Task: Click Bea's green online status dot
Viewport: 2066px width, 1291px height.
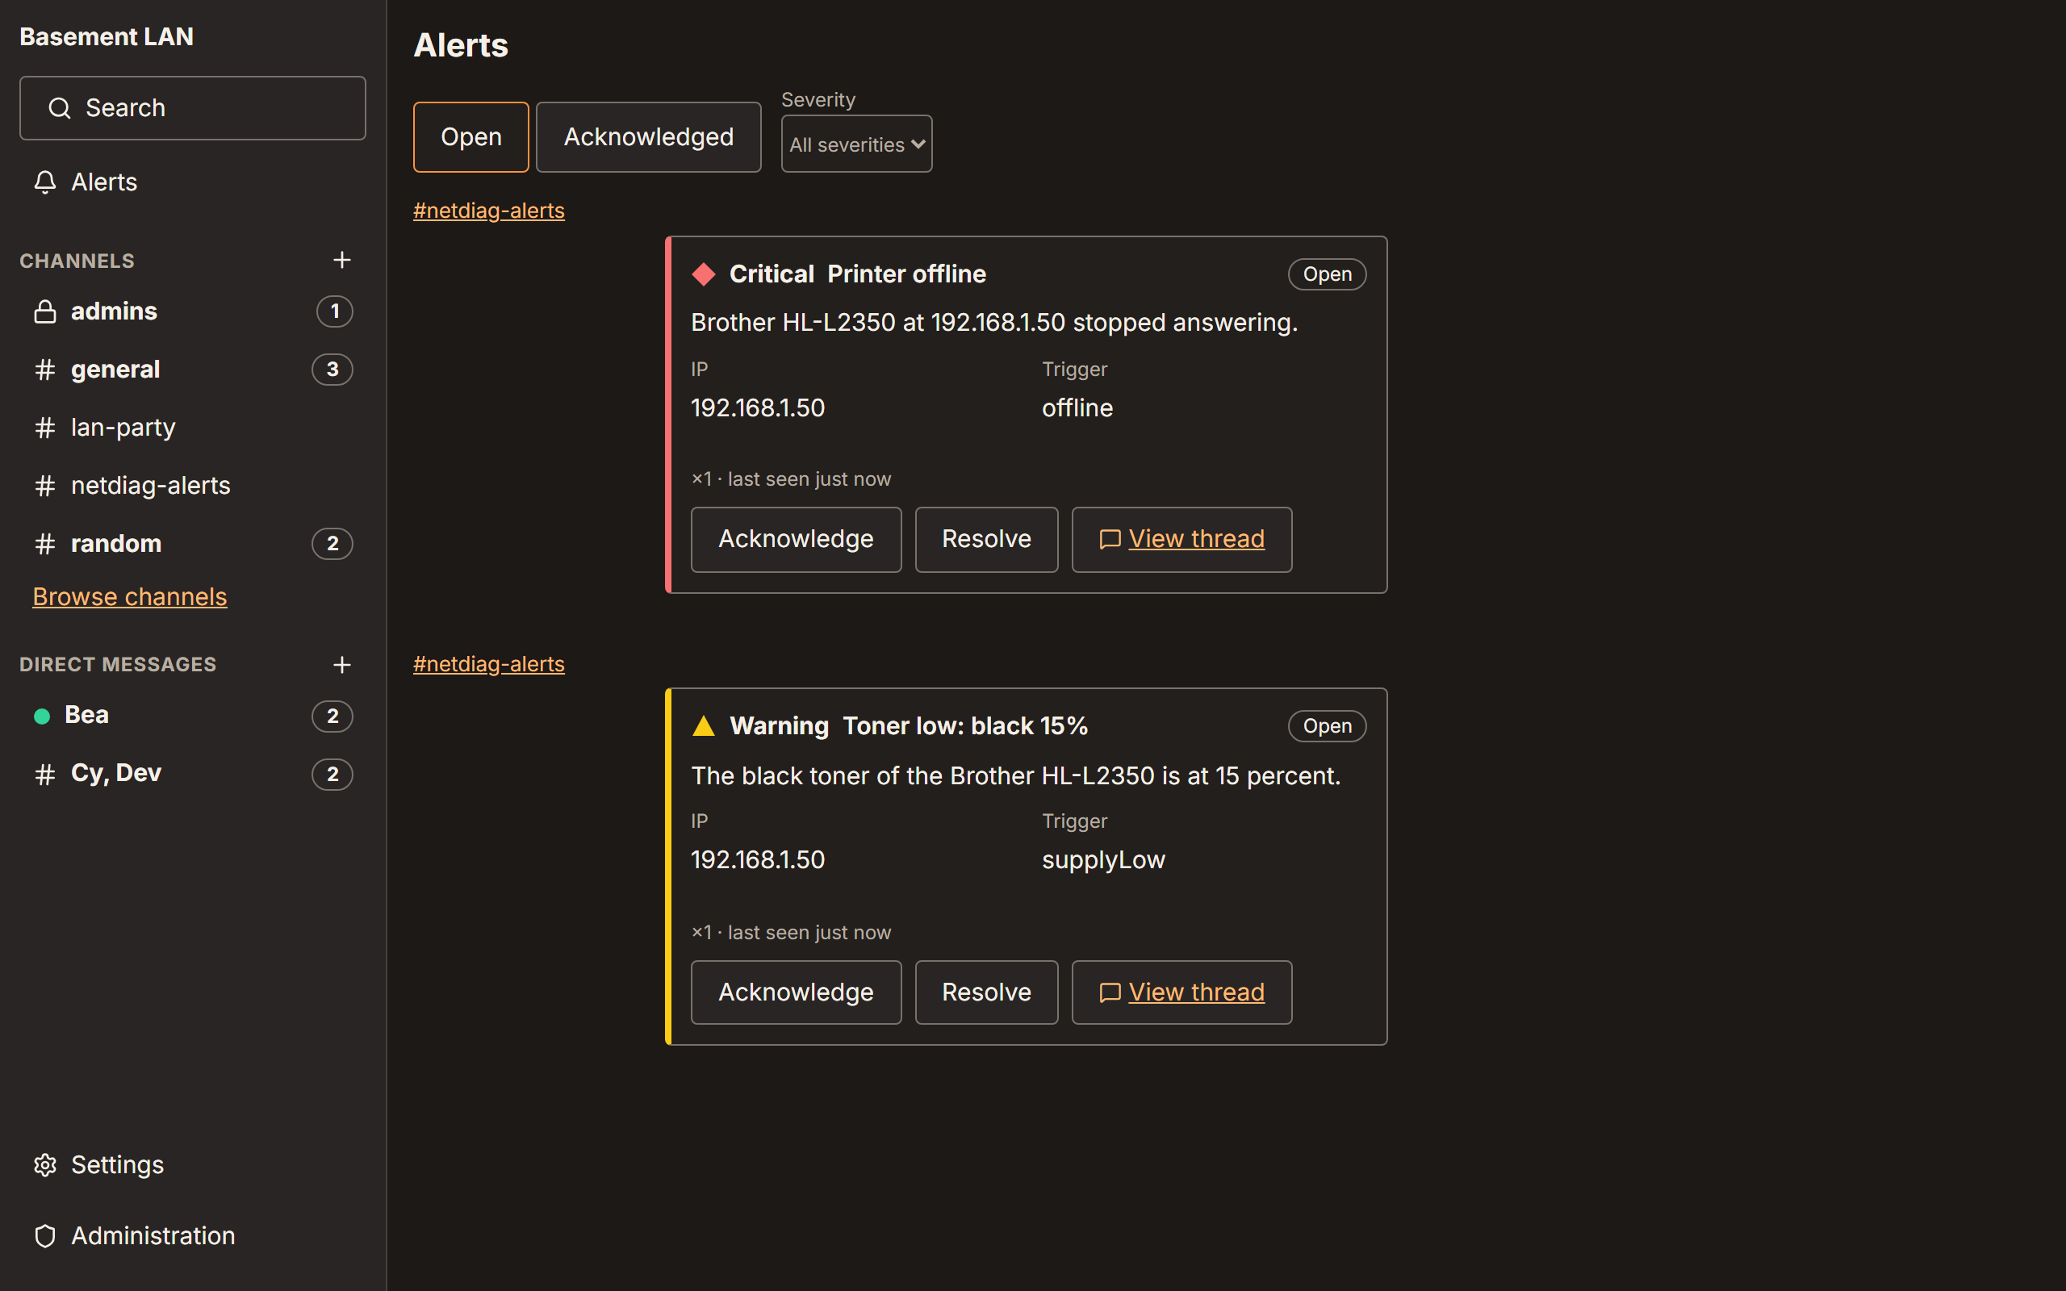Action: tap(42, 717)
